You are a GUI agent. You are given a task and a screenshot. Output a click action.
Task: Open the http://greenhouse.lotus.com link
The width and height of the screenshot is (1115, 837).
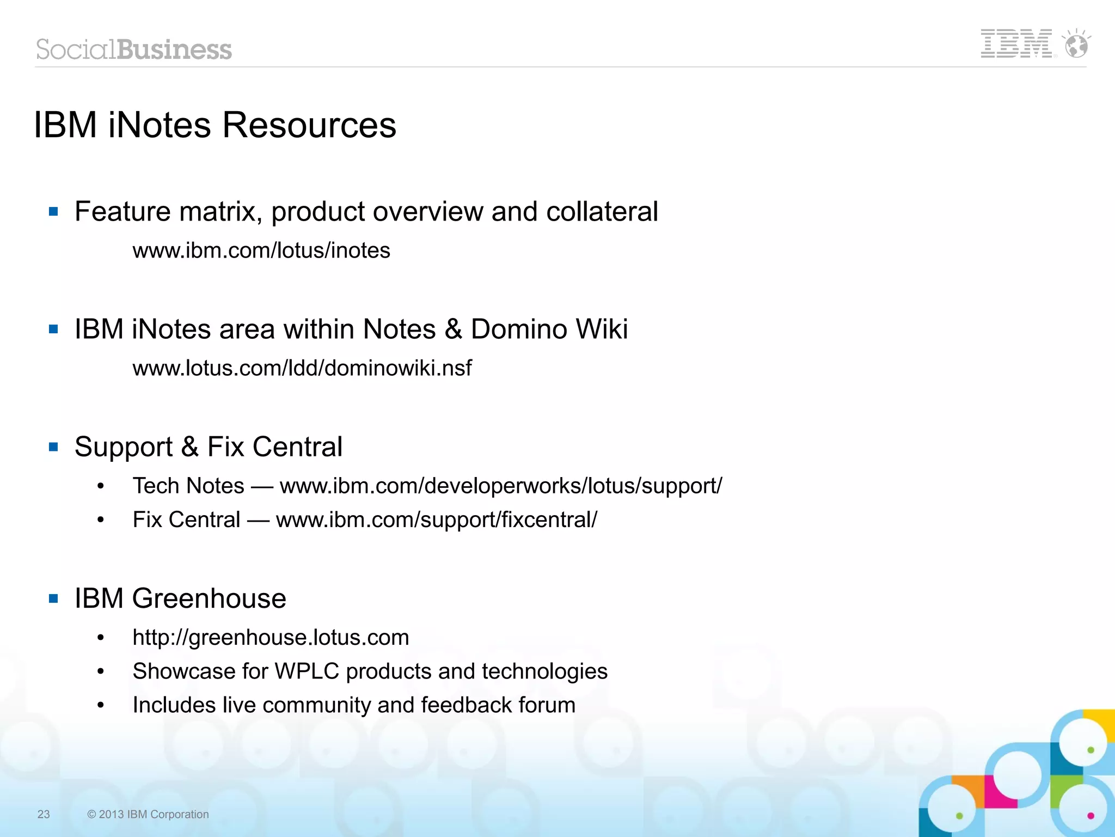271,637
